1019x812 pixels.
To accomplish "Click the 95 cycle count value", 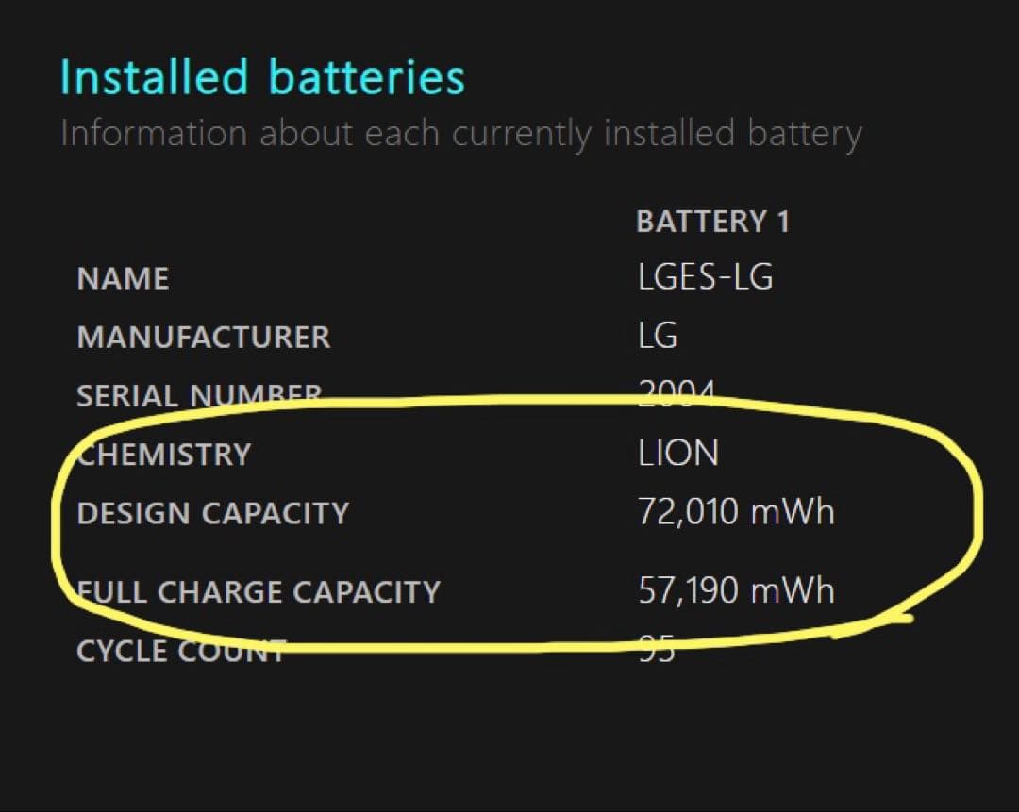I will pos(657,650).
